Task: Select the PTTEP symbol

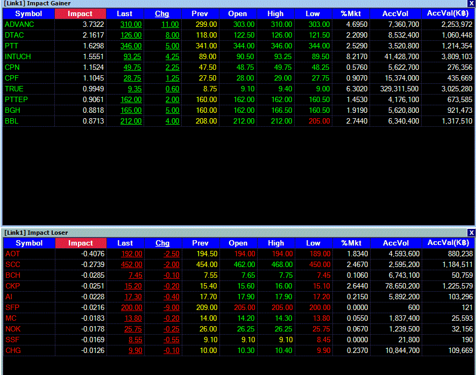Action: point(16,100)
